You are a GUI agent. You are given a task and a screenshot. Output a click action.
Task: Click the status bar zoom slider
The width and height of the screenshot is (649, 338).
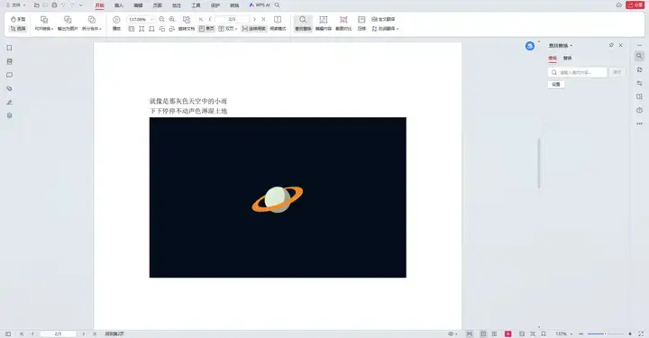coord(605,333)
